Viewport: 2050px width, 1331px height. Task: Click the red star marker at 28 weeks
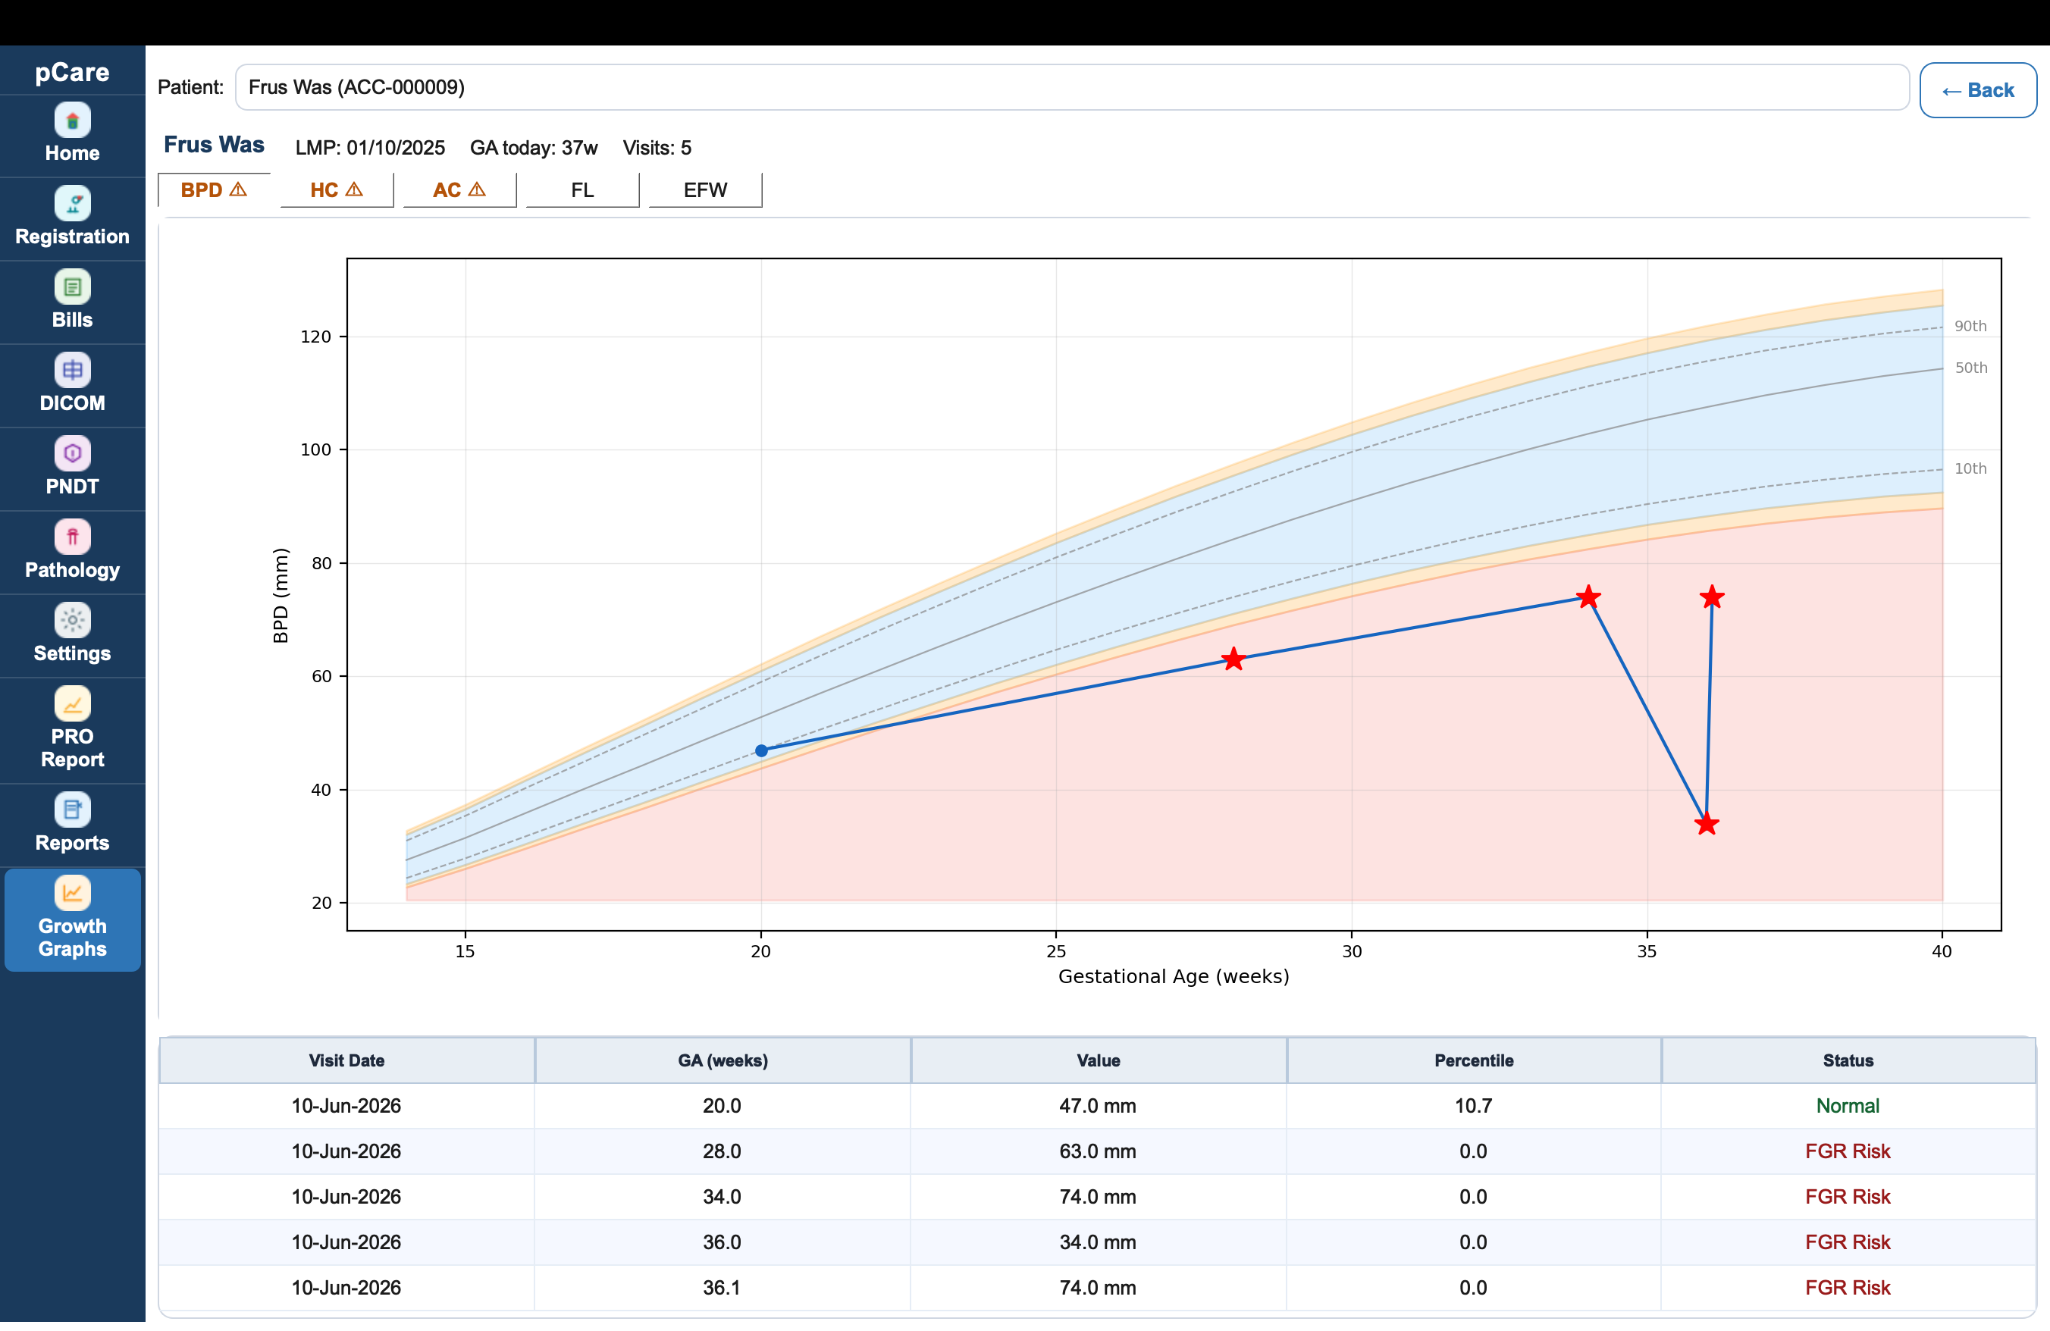[1233, 659]
